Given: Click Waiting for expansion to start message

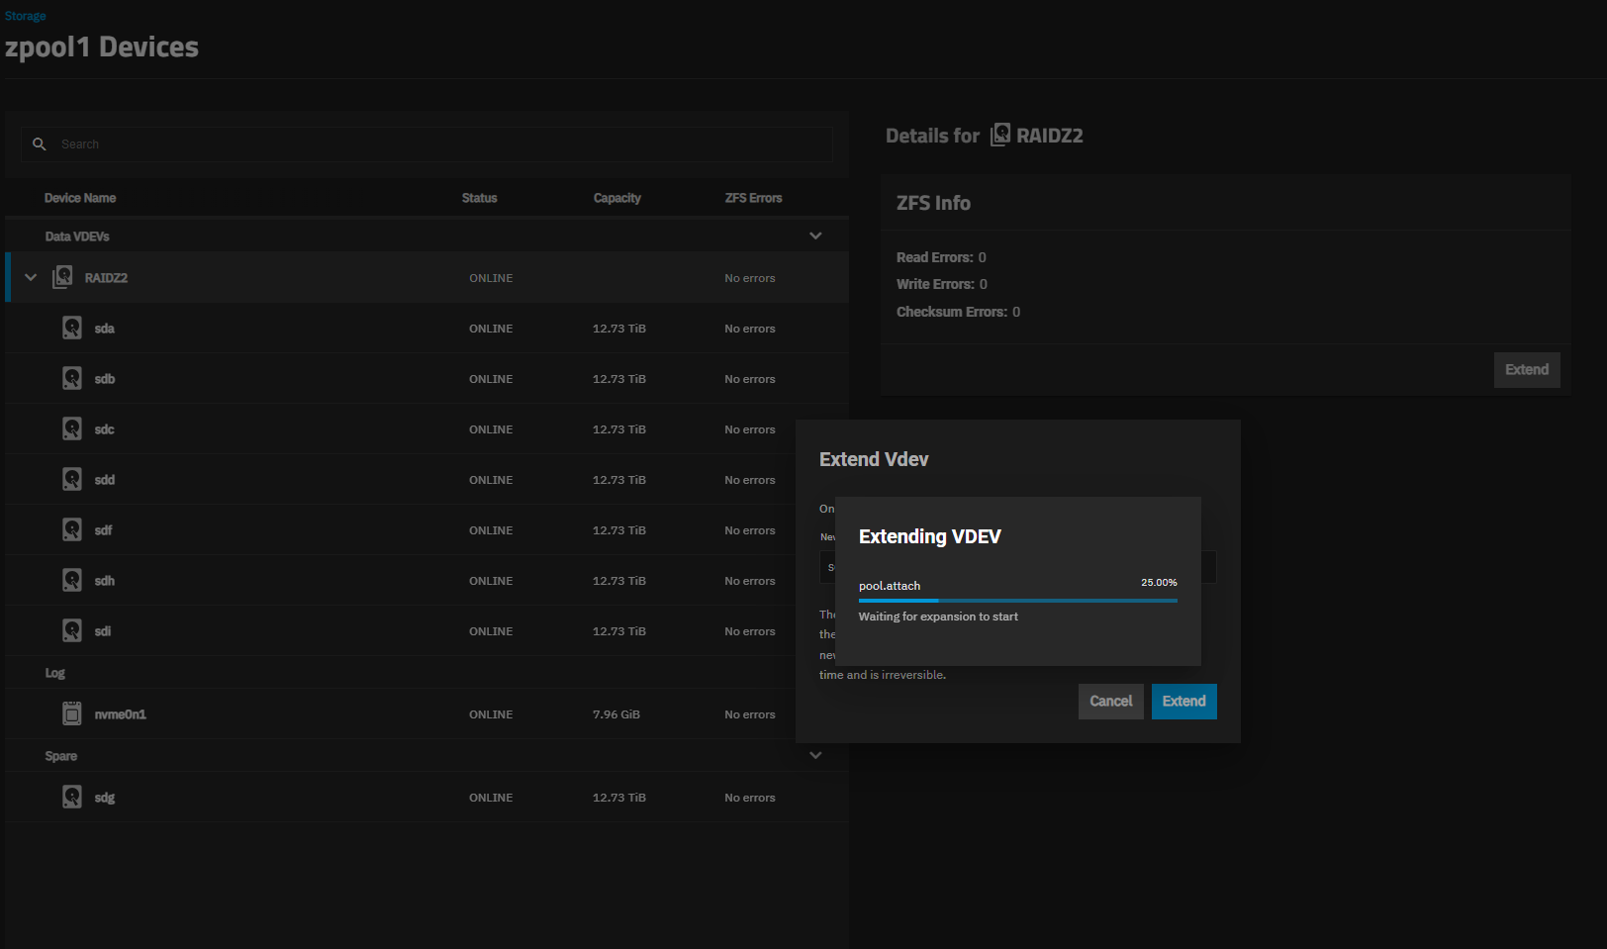Looking at the screenshot, I should pos(938,617).
